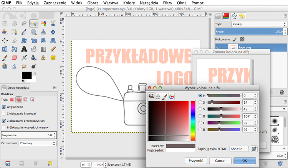Screen dimensions: 288x168
Task: Click the Przywróć button
Action: [196, 161]
